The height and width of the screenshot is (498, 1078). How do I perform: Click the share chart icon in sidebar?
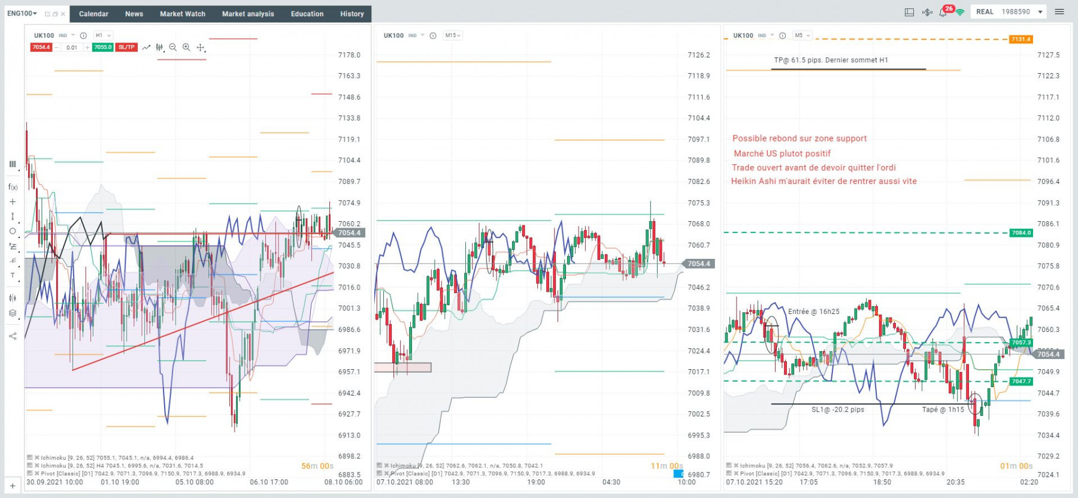[x=13, y=336]
